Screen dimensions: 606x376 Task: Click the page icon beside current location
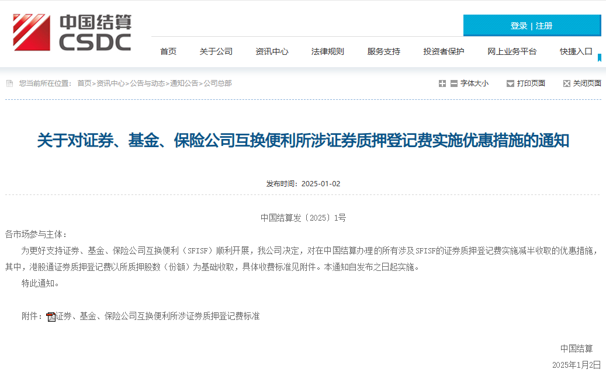point(9,83)
